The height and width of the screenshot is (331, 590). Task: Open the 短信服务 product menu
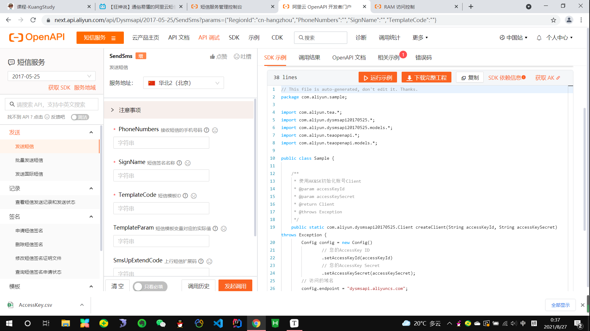[100, 38]
